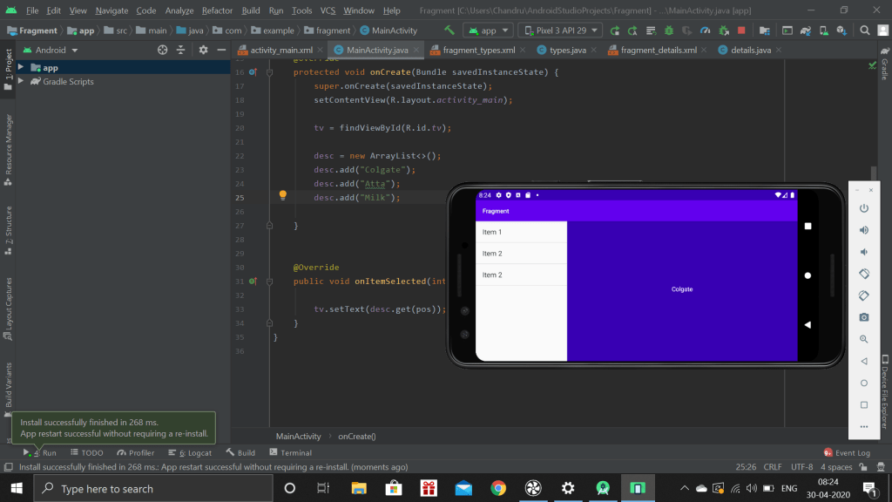The width and height of the screenshot is (892, 502).
Task: Open the Event Log button
Action: tap(847, 453)
